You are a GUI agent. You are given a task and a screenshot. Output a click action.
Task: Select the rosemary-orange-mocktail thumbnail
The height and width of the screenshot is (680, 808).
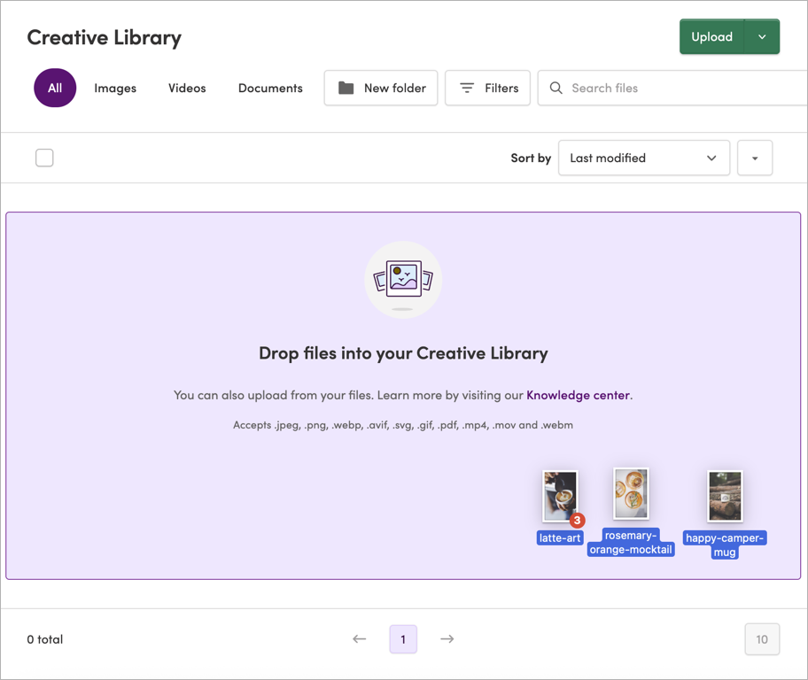click(x=631, y=493)
